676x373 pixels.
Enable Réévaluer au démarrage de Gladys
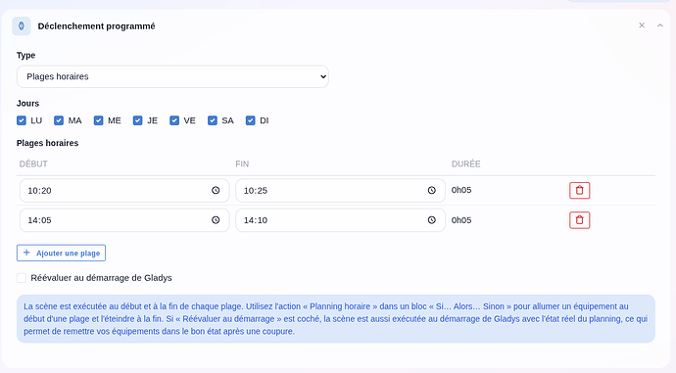(22, 278)
